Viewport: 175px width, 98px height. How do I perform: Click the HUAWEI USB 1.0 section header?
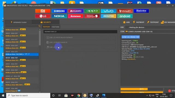pyautogui.click(x=80, y=32)
